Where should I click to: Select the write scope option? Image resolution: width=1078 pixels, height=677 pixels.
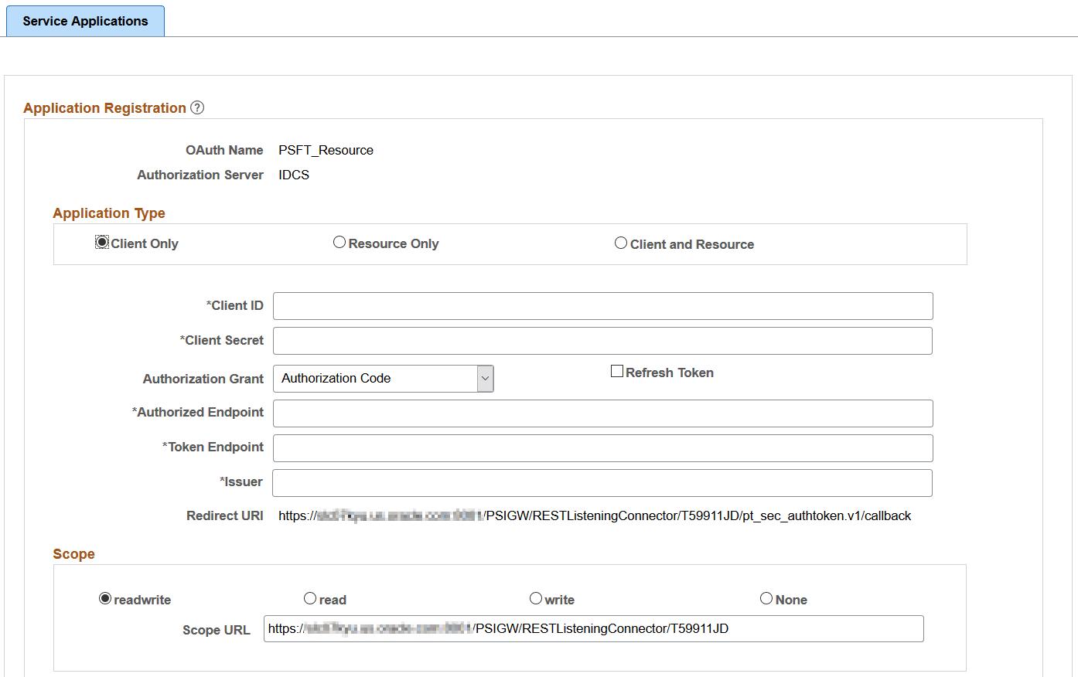click(536, 598)
